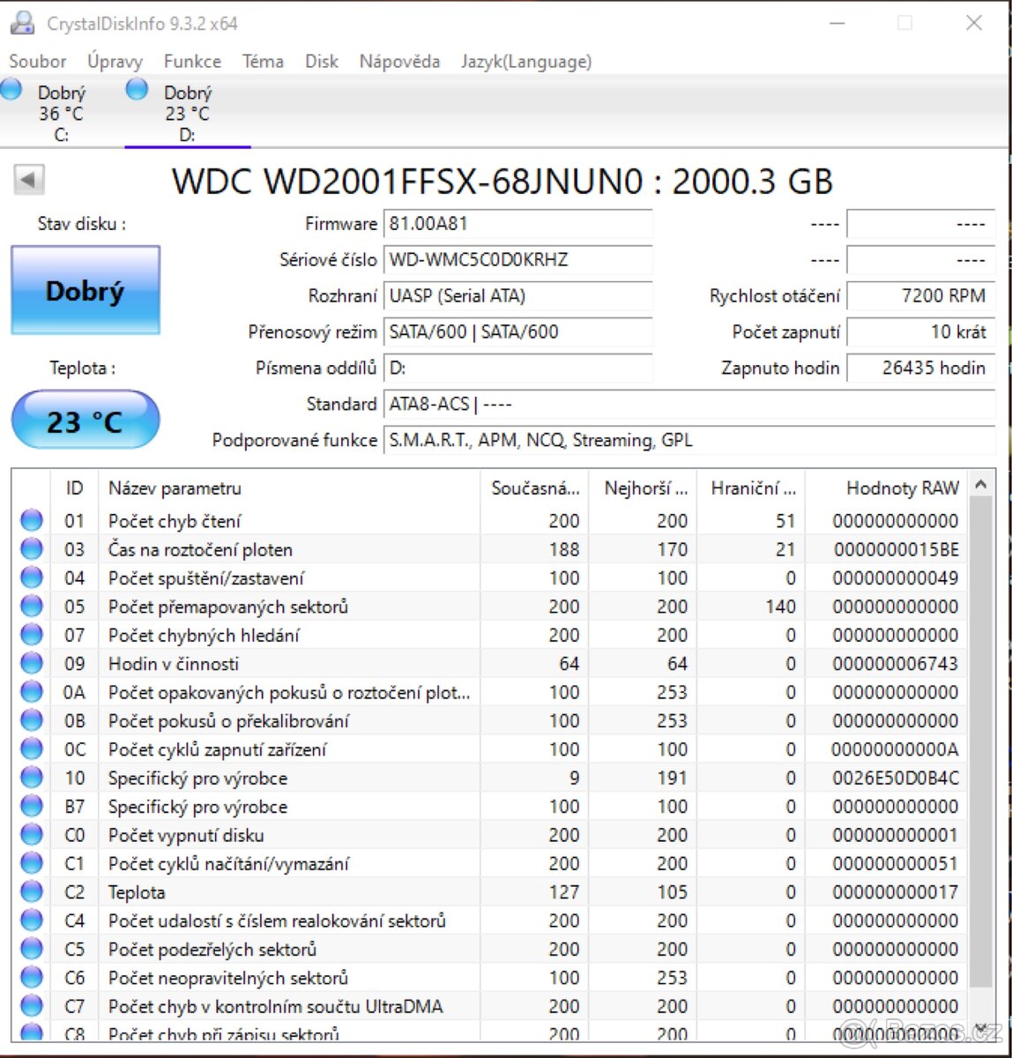Maximize the CrystalDiskInfo window
The width and height of the screenshot is (1012, 1058).
click(x=904, y=23)
